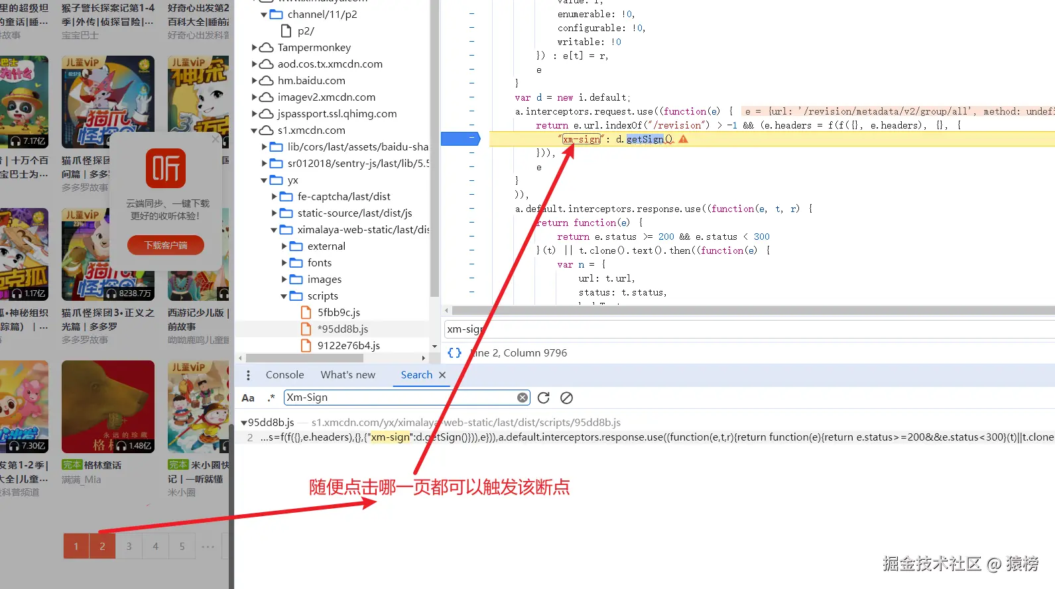
Task: Expand the images folder
Action: (284, 279)
